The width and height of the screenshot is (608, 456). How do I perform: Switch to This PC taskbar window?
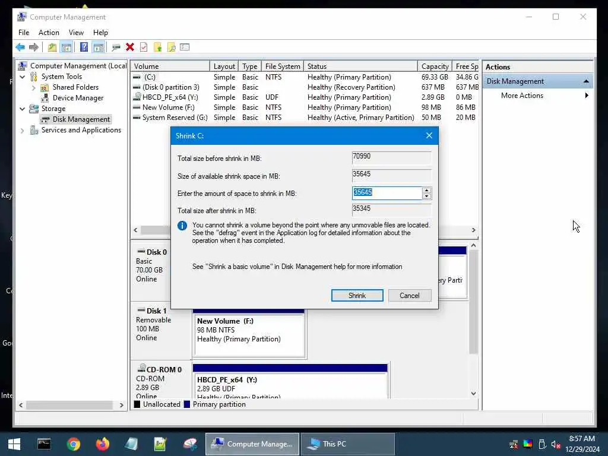(x=347, y=444)
